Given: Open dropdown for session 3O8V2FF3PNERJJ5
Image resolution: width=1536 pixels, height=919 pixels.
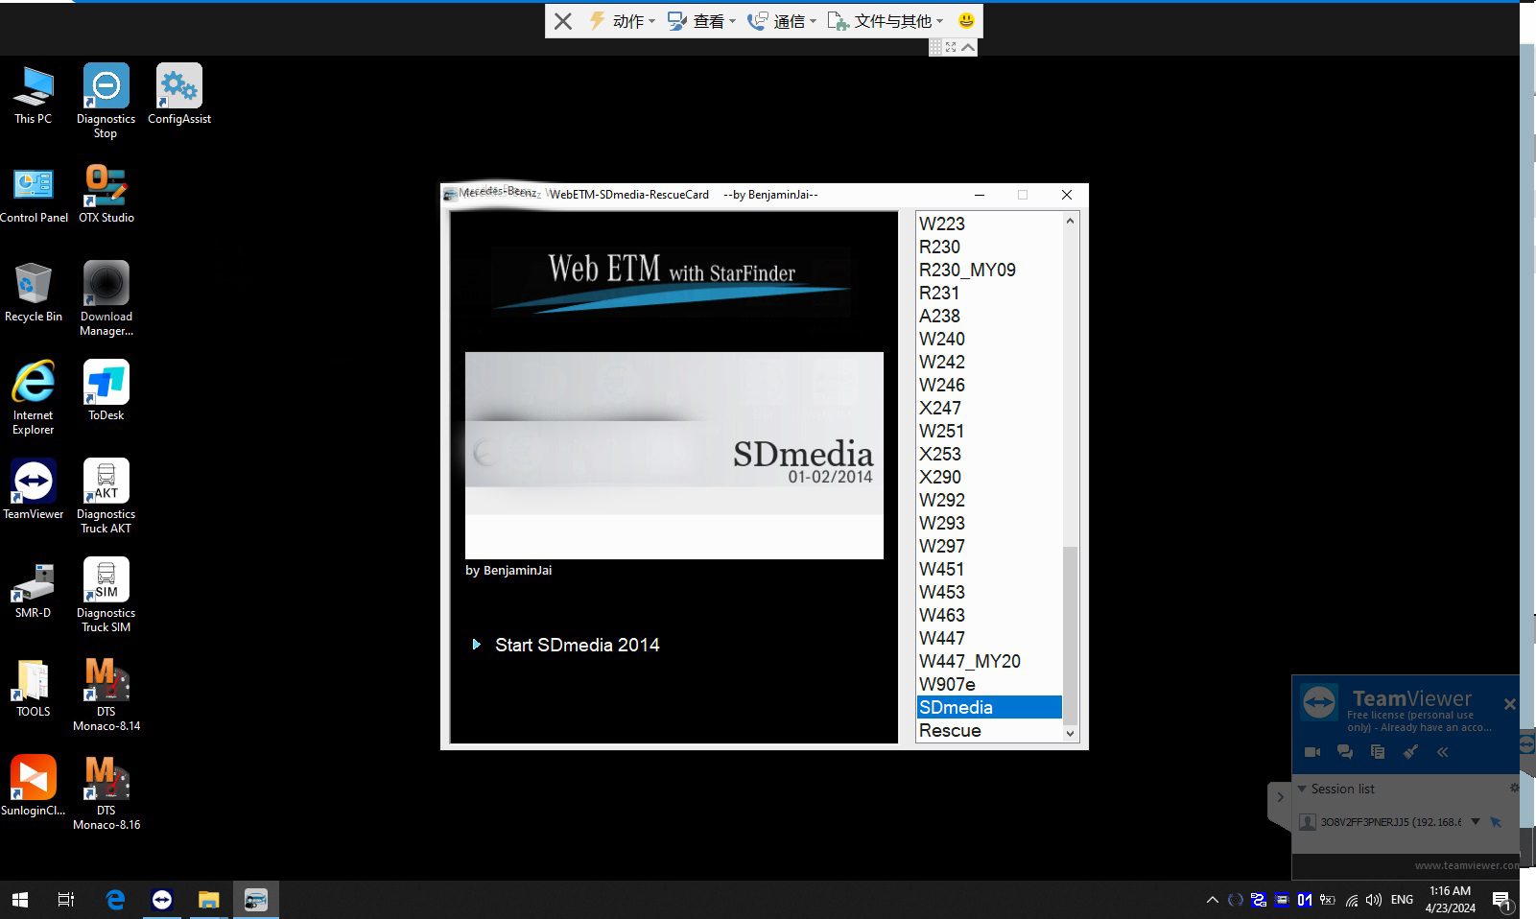Looking at the screenshot, I should (1476, 821).
